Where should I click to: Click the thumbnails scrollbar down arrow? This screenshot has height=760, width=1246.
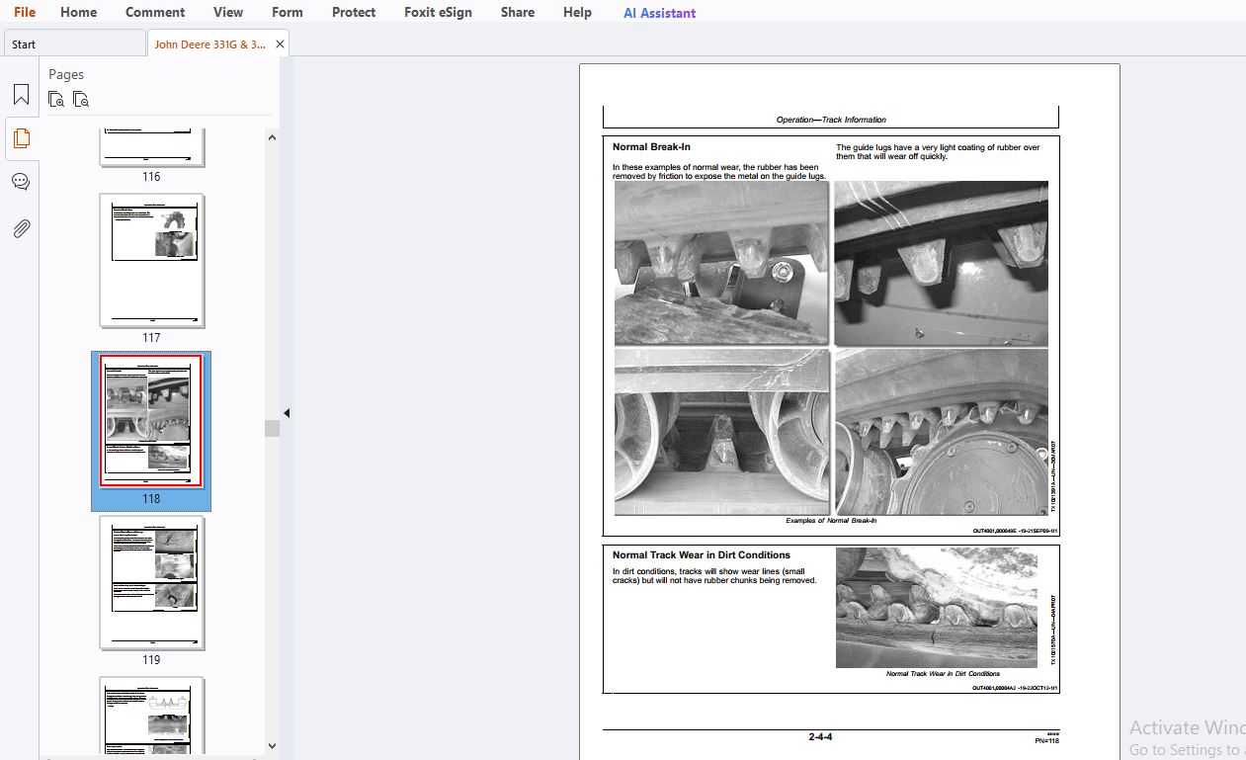(273, 746)
